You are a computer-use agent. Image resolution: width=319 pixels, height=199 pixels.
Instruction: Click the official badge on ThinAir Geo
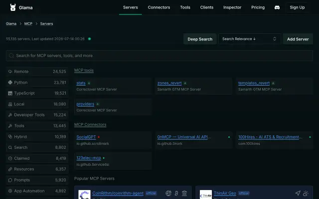(x=244, y=193)
